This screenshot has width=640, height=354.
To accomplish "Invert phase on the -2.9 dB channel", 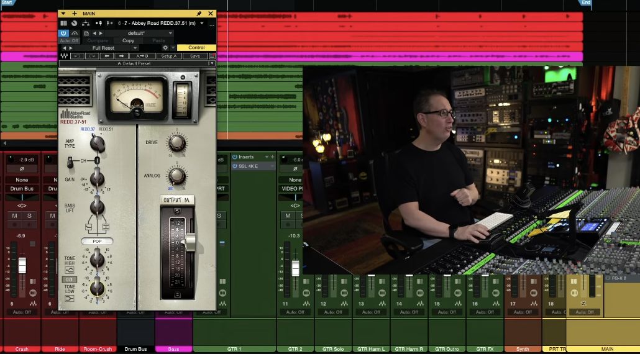I will point(22,168).
